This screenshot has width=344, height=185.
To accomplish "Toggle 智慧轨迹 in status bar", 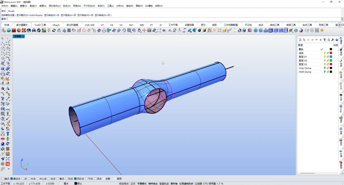I will [164, 183].
